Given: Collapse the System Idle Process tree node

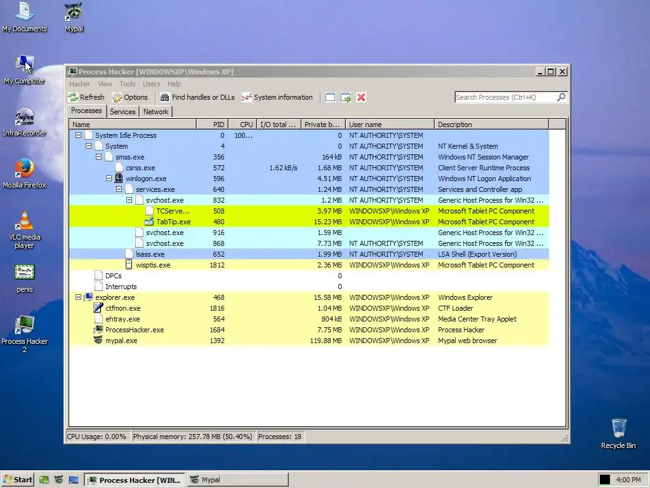Looking at the screenshot, I should [x=78, y=135].
